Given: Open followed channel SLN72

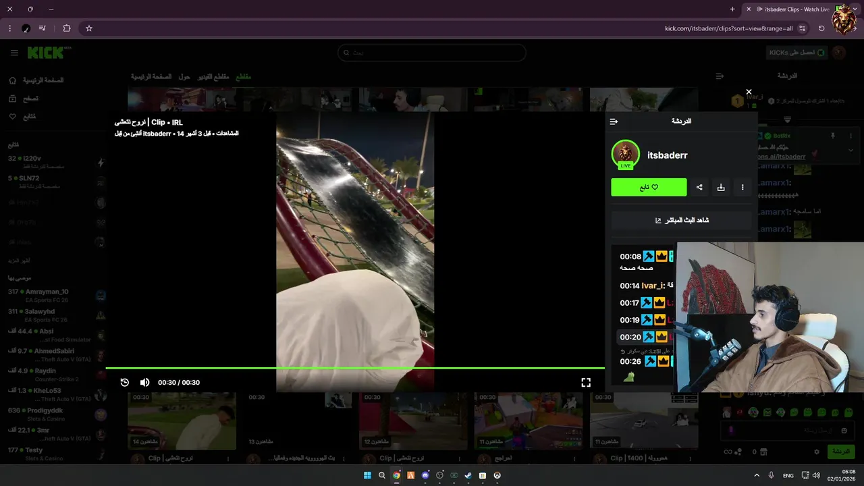Looking at the screenshot, I should point(57,182).
